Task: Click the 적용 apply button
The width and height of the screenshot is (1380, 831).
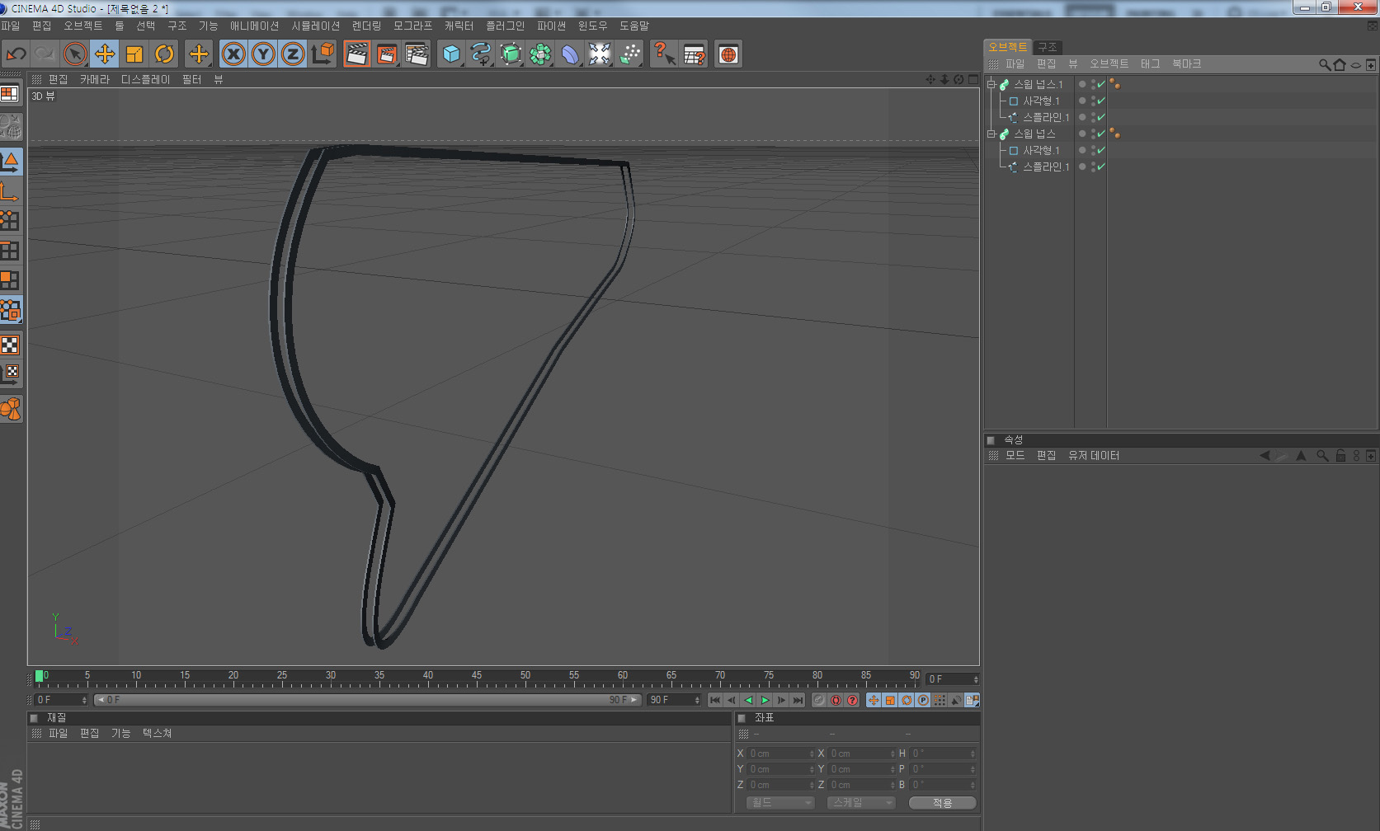Action: tap(942, 802)
